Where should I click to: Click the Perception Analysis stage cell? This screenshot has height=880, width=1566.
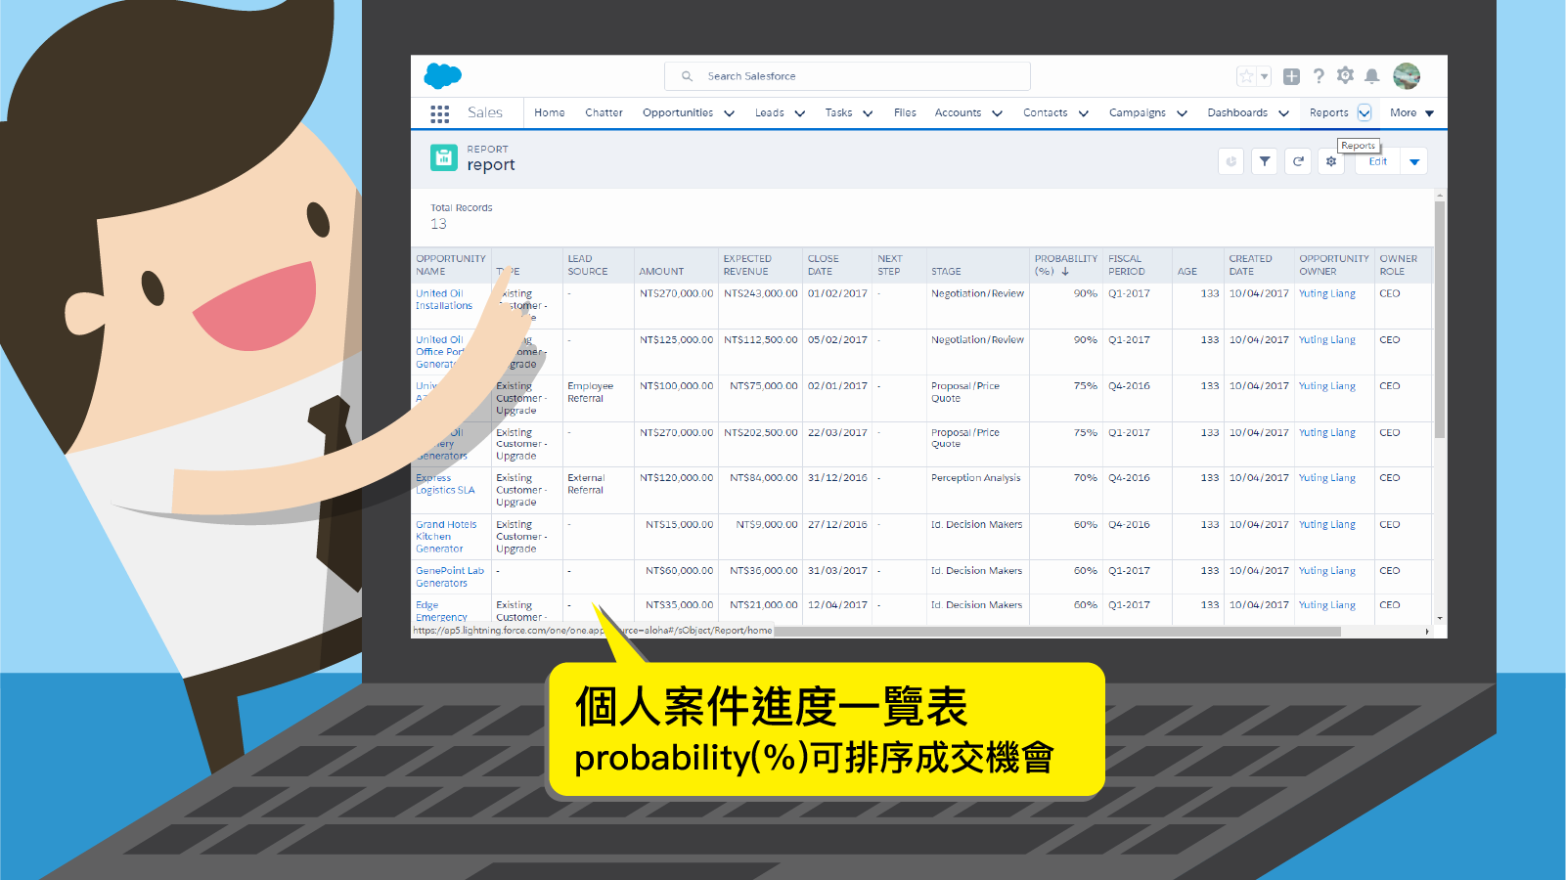[x=975, y=478]
